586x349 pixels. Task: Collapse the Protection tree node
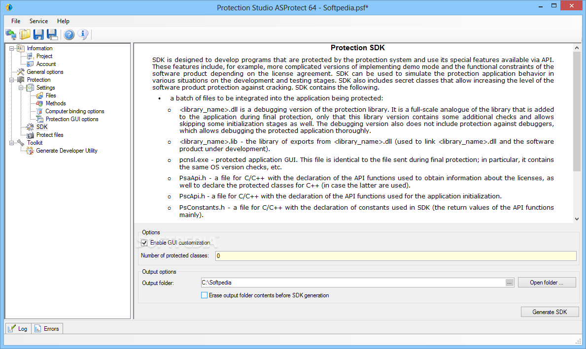pos(12,80)
